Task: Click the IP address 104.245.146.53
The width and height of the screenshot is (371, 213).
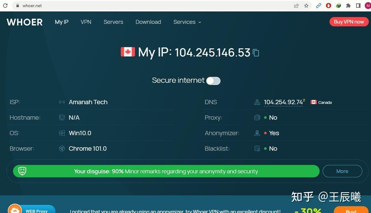Action: pos(212,52)
